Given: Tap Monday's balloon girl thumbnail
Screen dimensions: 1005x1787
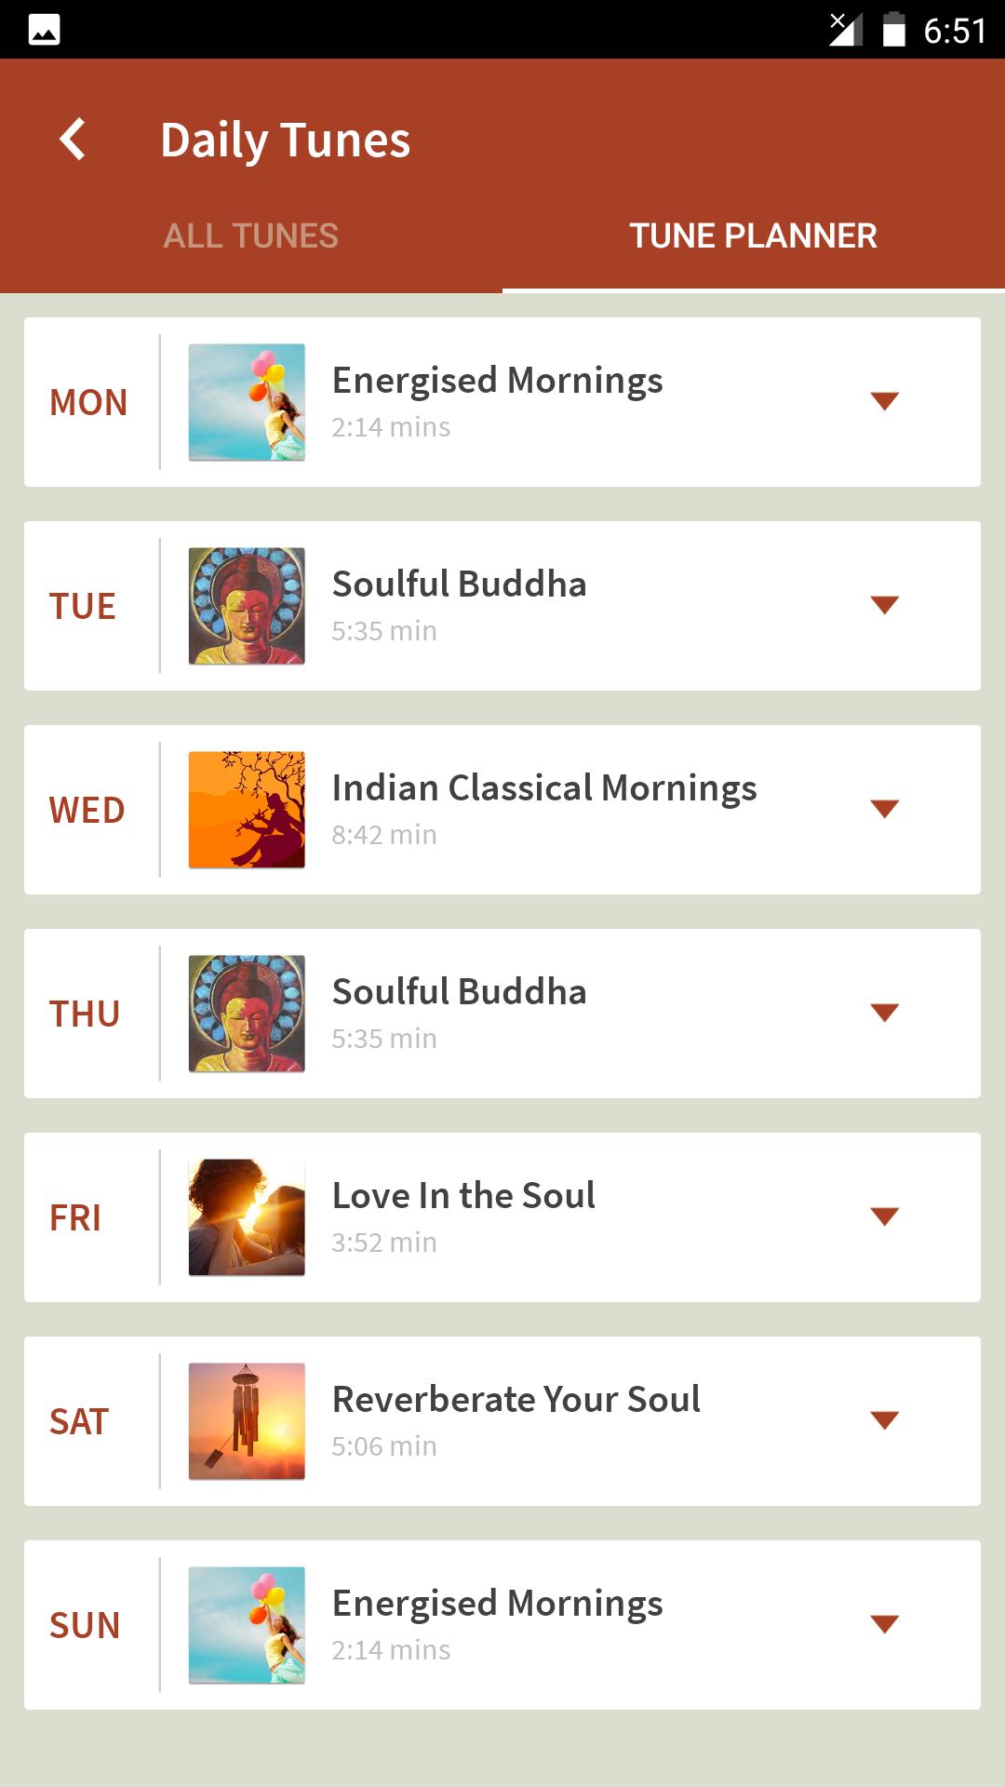Looking at the screenshot, I should pyautogui.click(x=247, y=402).
